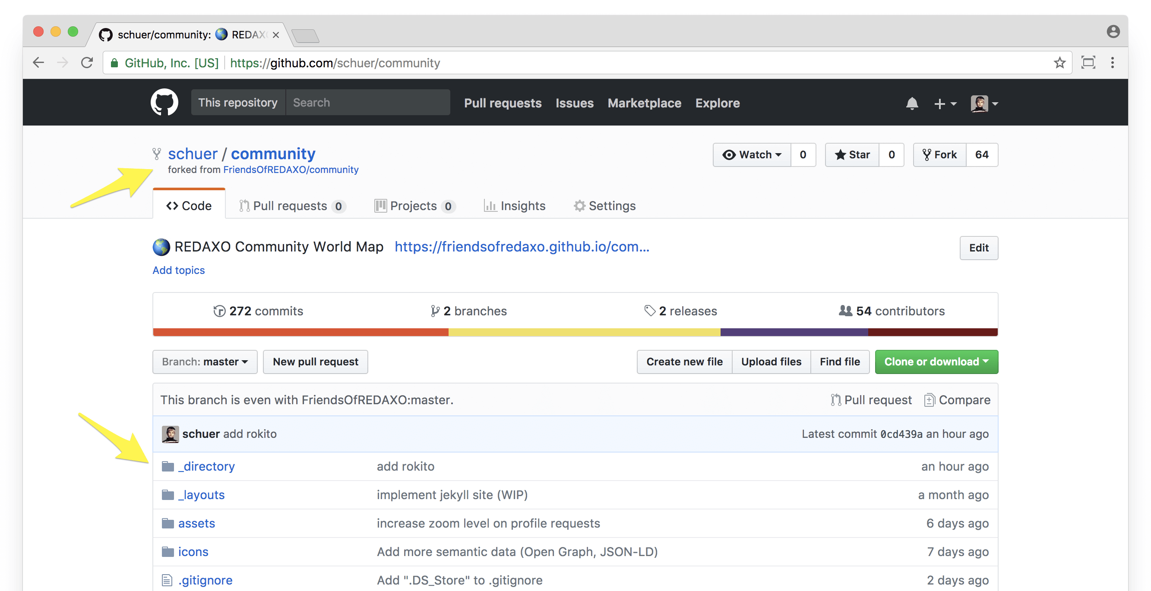Expand the Branch: master selector
The image size is (1151, 591).
(205, 362)
